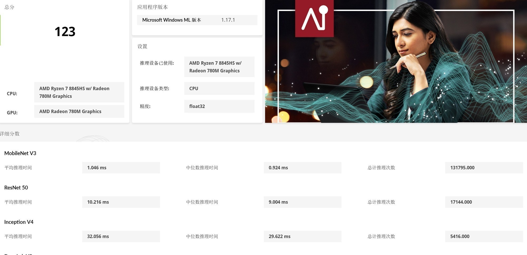Click MobileNet V3 平均推理时间 label
The width and height of the screenshot is (527, 255).
tap(18, 168)
